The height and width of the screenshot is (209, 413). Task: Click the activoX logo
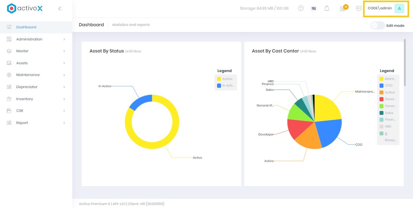(25, 8)
